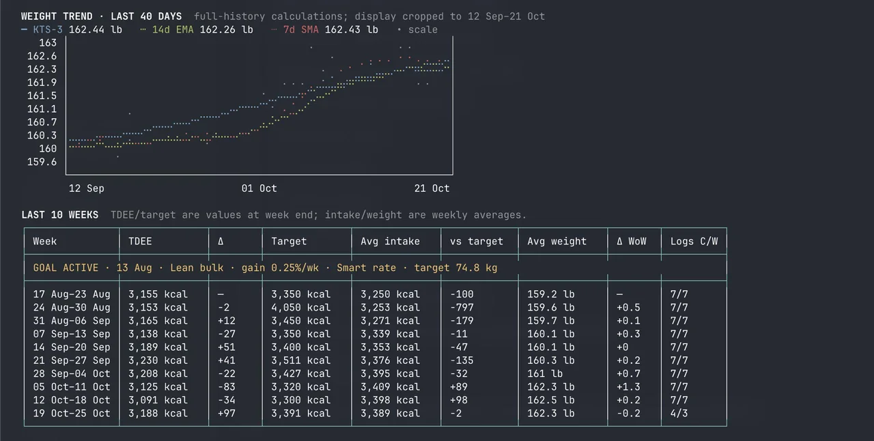Select the 07 Sep–13 Sep week row
874x441 pixels.
coord(376,334)
